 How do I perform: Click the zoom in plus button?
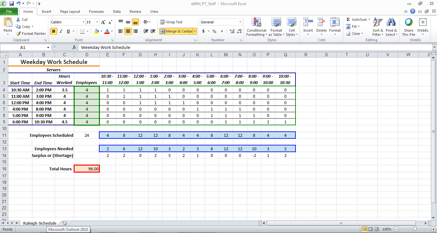point(433,229)
